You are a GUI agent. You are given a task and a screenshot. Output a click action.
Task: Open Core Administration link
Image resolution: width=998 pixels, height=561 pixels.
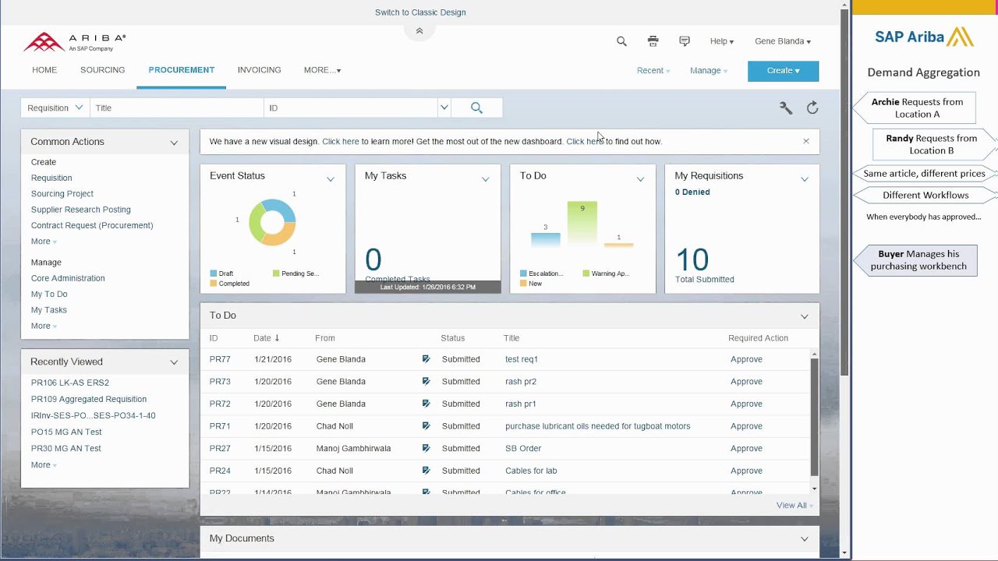[68, 278]
